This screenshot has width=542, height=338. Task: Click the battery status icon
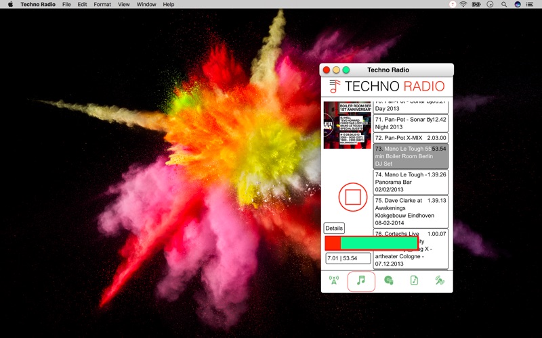(x=476, y=5)
